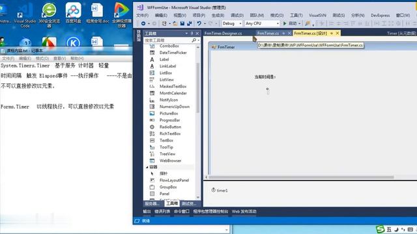417x234 pixels.
Task: Open the 错误列表 bottom tab
Action: point(162,211)
